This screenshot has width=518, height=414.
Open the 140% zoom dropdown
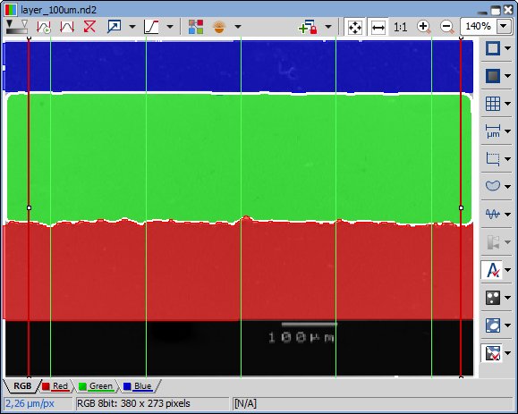[504, 27]
